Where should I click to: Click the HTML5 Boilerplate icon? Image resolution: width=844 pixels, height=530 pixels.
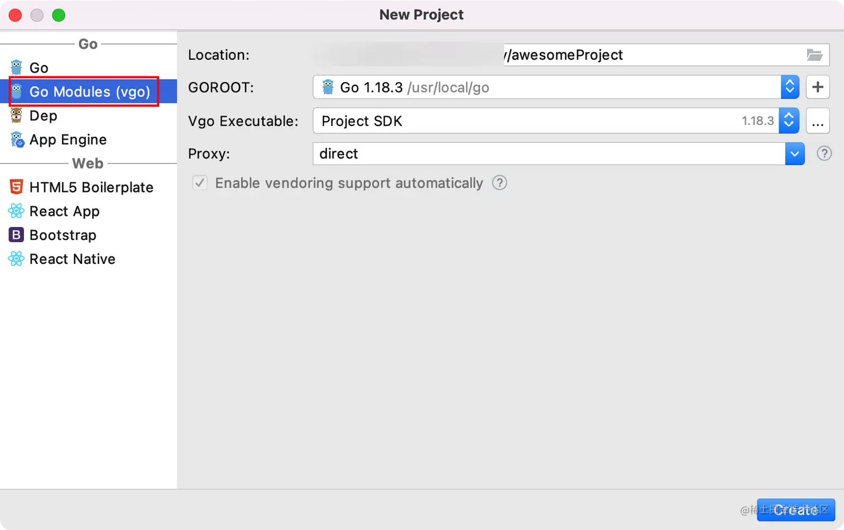pos(17,187)
